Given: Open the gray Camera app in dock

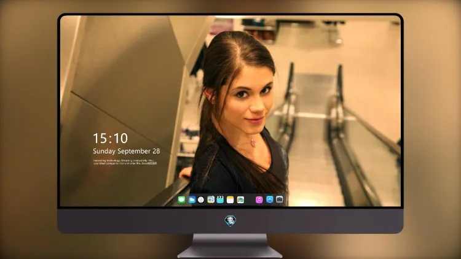Looking at the screenshot, I should [x=280, y=199].
